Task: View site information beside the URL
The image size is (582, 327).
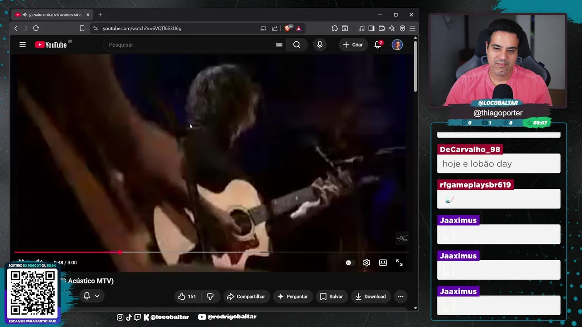Action: [95, 28]
